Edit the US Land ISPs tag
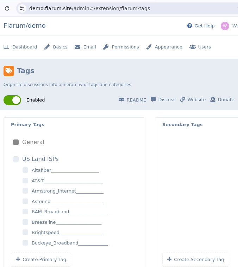 40,159
